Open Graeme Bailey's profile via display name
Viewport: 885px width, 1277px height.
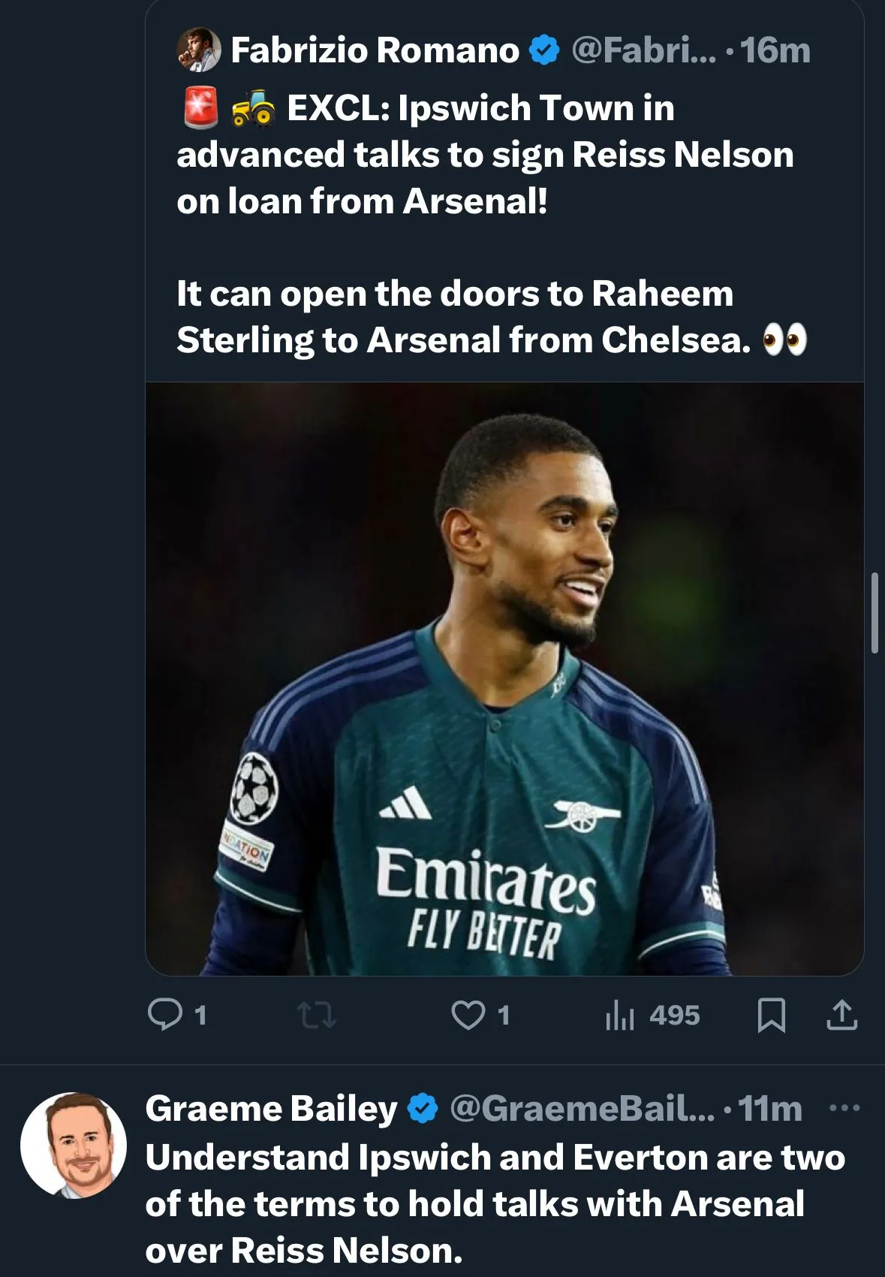tap(271, 1109)
